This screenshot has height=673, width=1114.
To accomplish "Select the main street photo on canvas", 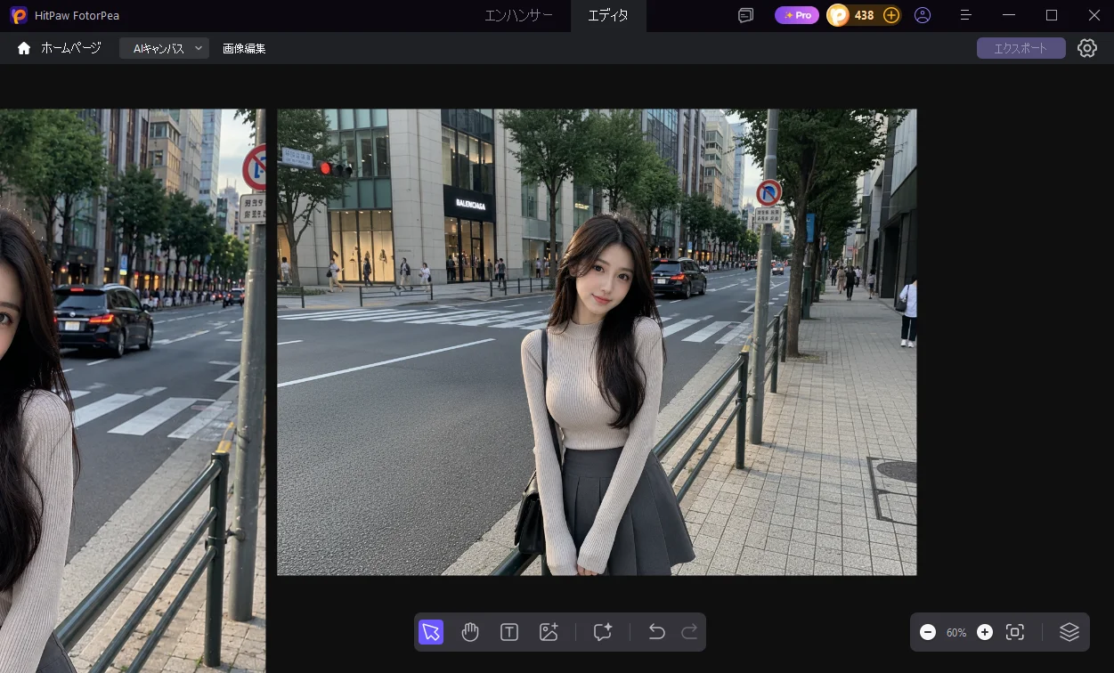I will tap(597, 342).
